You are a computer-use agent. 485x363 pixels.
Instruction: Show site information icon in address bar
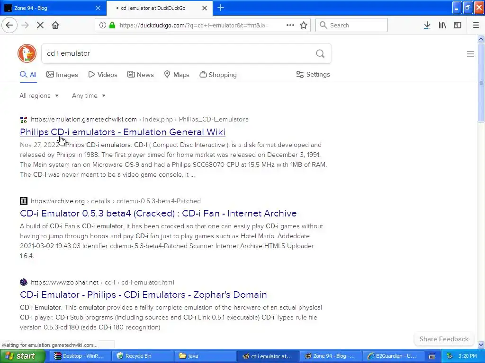click(x=102, y=26)
